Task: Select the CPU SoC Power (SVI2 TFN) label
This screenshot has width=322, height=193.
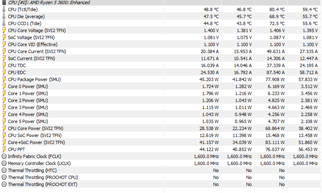Action: [35, 135]
